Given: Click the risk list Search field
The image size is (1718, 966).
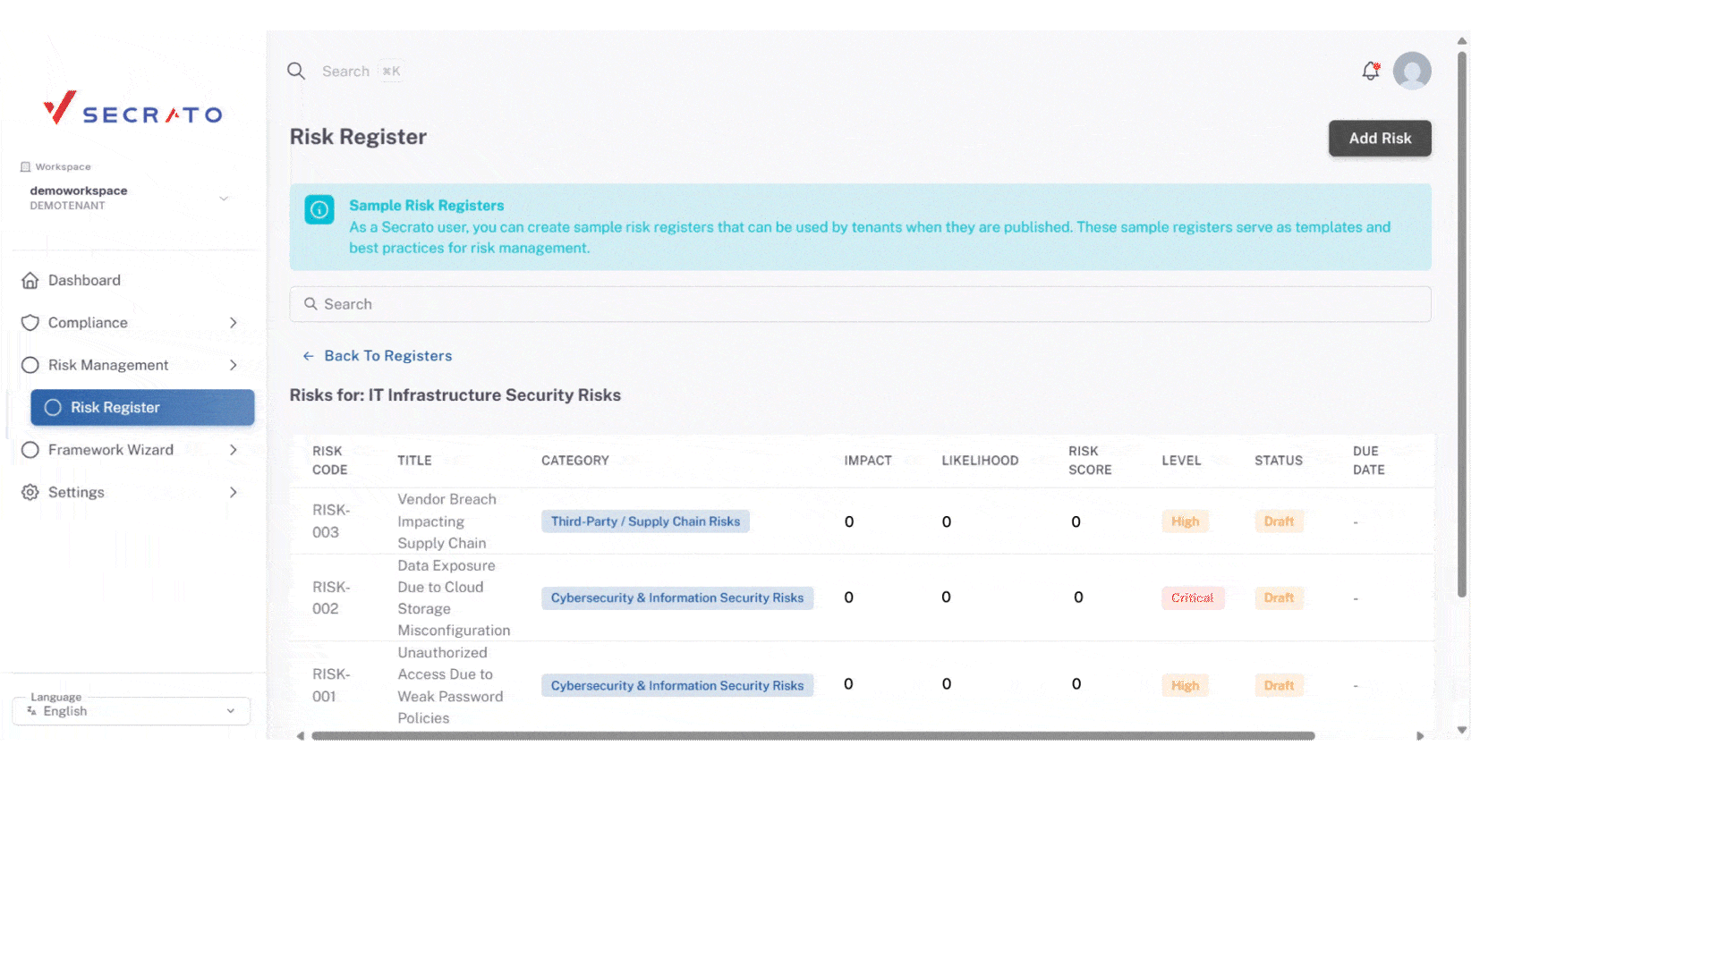Looking at the screenshot, I should tap(859, 304).
